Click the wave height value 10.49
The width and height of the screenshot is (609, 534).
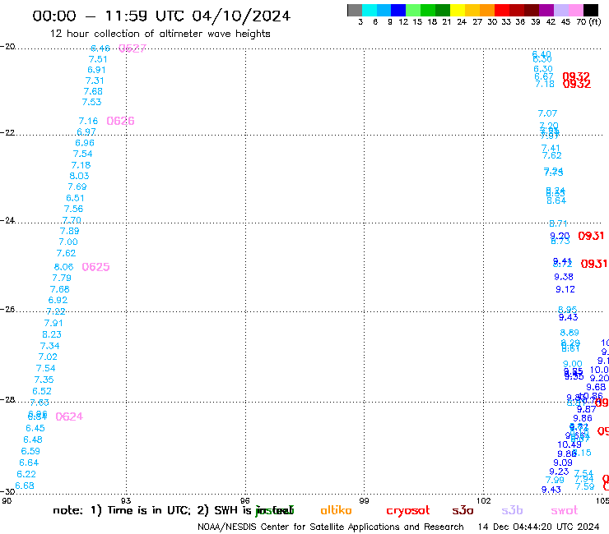569,444
